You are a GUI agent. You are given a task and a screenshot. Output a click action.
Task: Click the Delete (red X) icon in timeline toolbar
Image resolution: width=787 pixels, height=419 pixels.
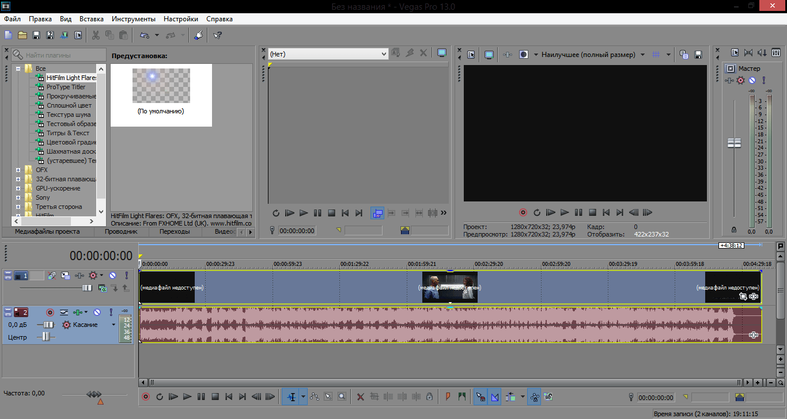point(361,397)
